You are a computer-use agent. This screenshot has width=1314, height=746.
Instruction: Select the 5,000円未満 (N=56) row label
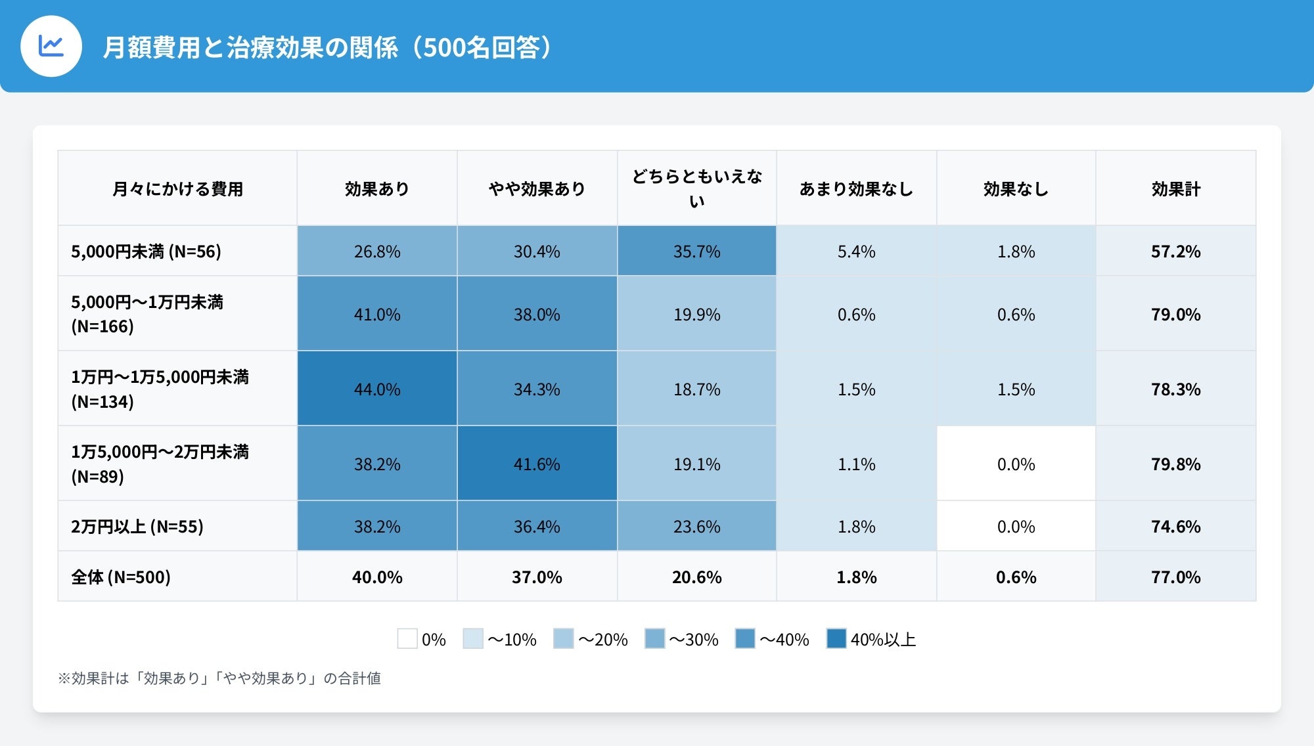tap(146, 252)
